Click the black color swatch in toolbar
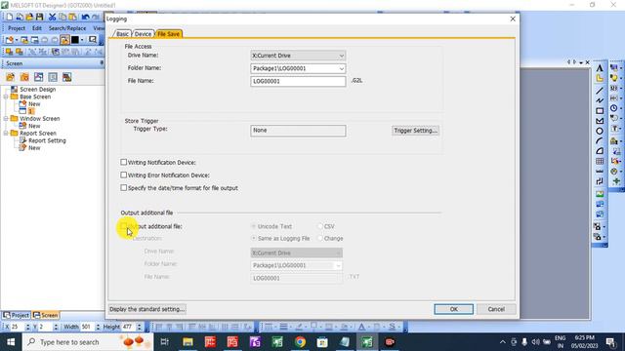 click(x=75, y=40)
